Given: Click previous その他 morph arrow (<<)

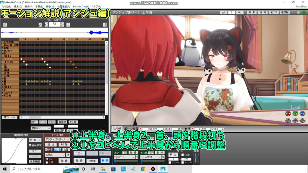Looking at the screenshot, I should pyautogui.click(x=141, y=157).
